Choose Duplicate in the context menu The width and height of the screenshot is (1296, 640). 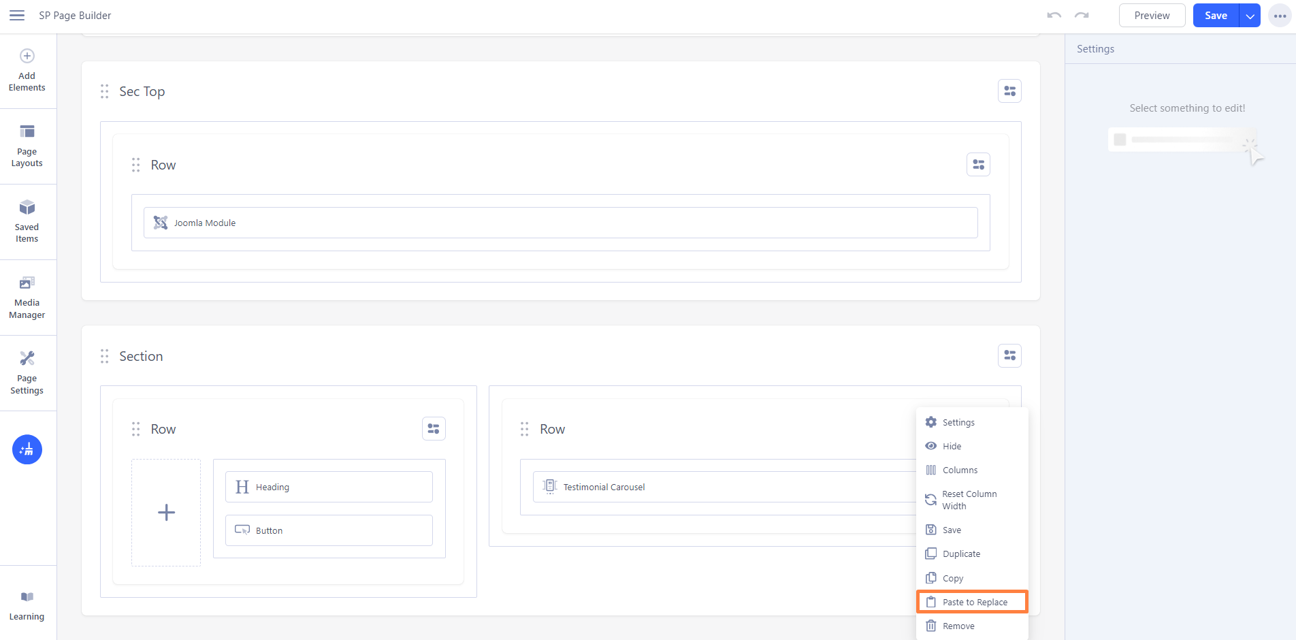pyautogui.click(x=972, y=554)
